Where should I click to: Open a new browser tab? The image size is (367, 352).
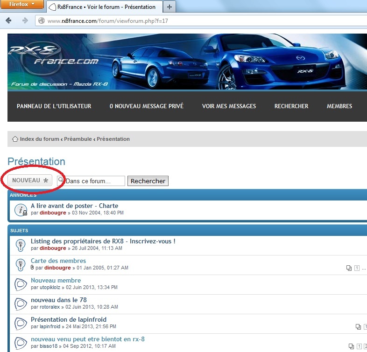coord(169,7)
